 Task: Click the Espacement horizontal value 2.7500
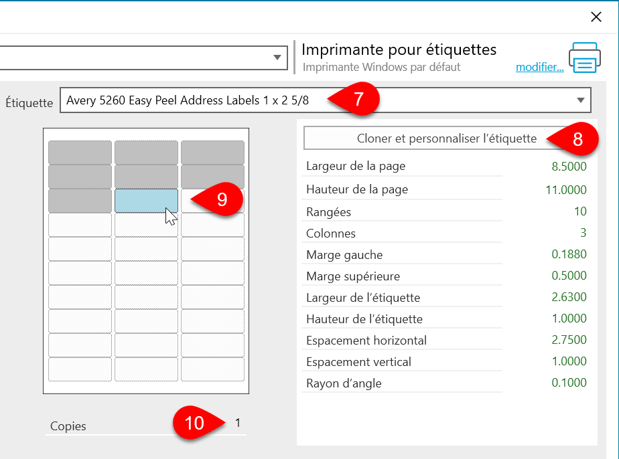[569, 339]
